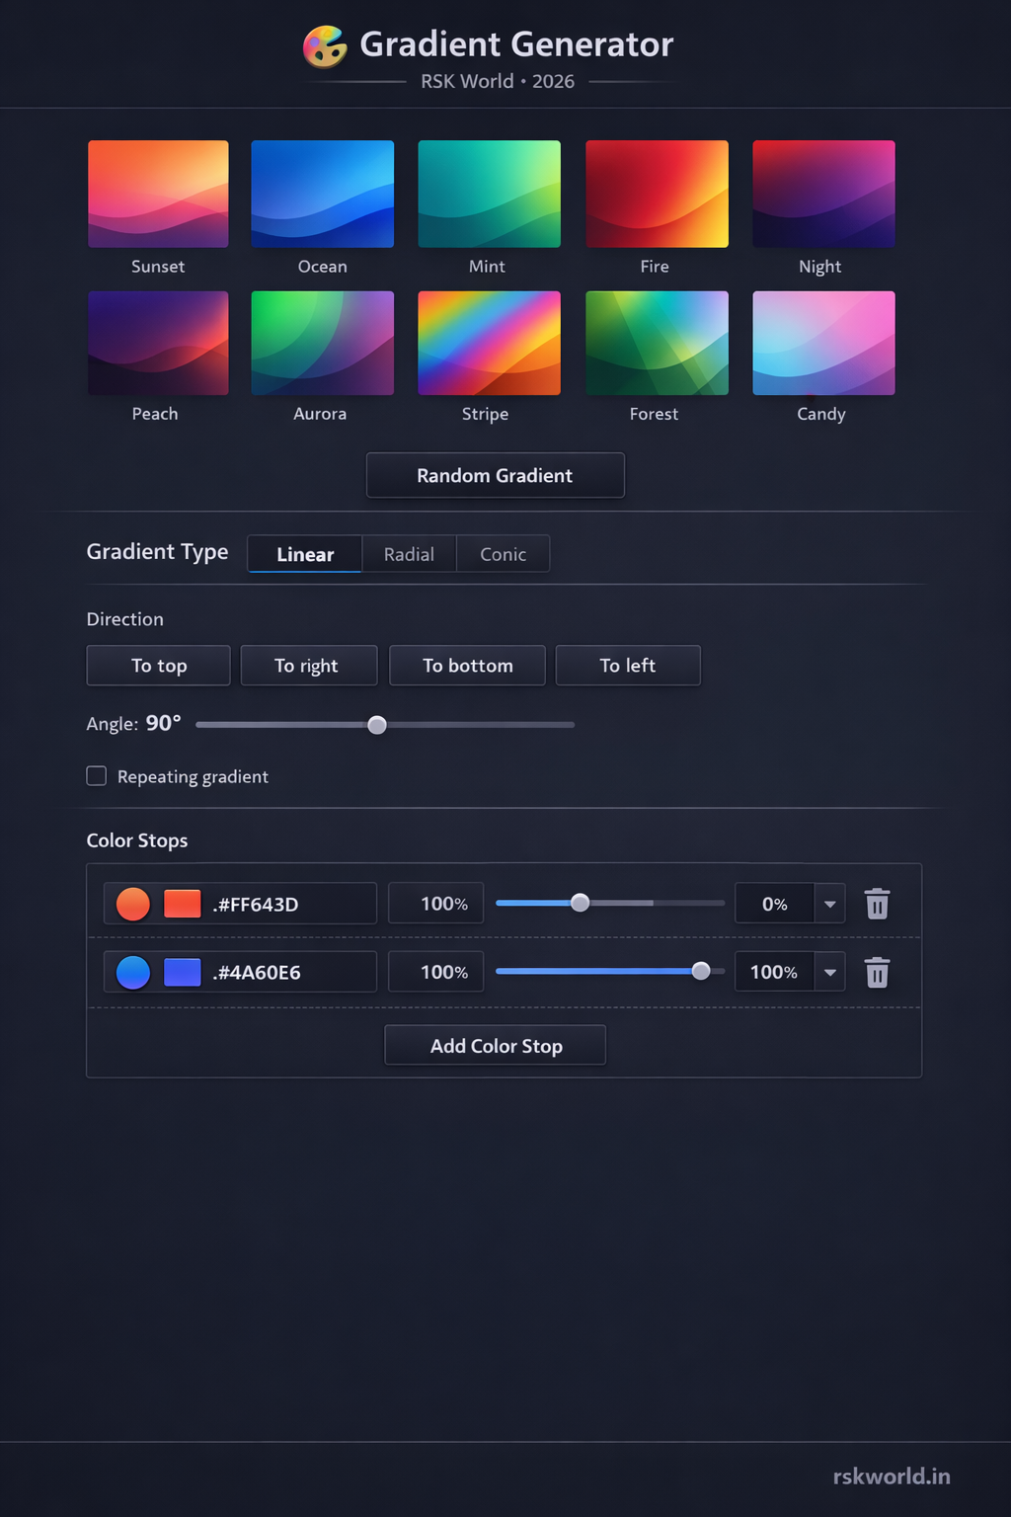Open the square color swatch for #4A60E6
The width and height of the screenshot is (1011, 1517).
pos(182,972)
